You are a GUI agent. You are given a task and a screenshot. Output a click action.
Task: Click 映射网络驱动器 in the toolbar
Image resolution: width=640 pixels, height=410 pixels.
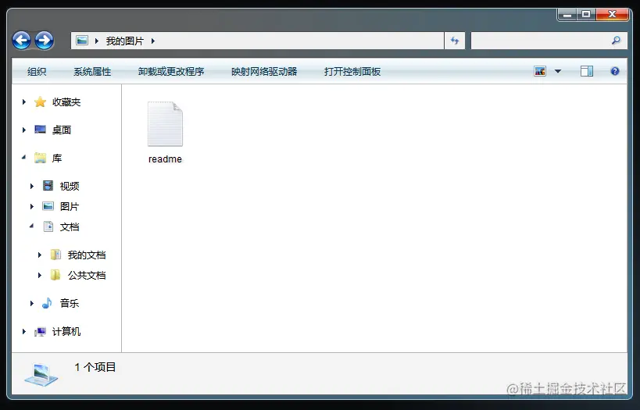264,72
